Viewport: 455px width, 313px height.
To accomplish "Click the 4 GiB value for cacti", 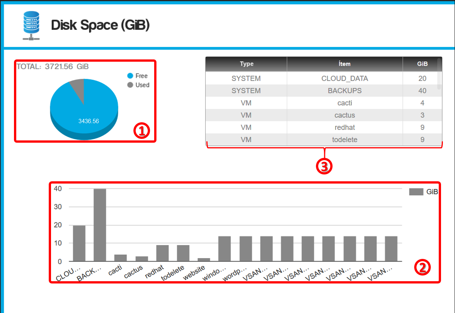I will coord(422,103).
